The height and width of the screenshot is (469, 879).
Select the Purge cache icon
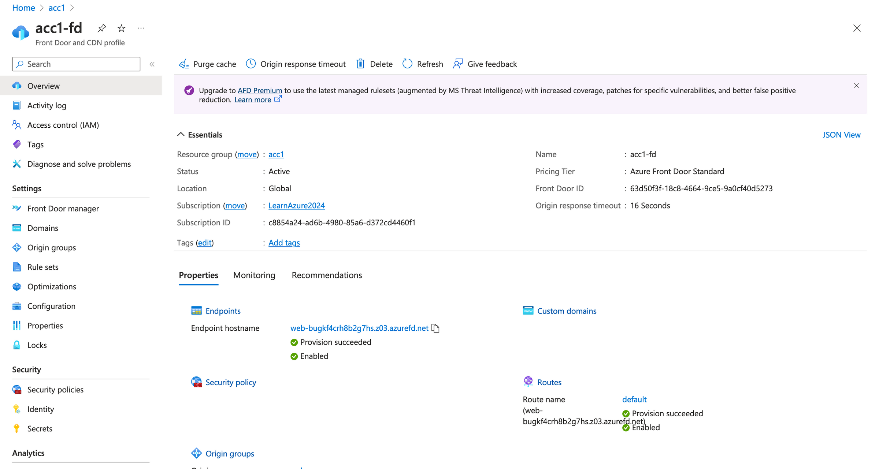[184, 64]
